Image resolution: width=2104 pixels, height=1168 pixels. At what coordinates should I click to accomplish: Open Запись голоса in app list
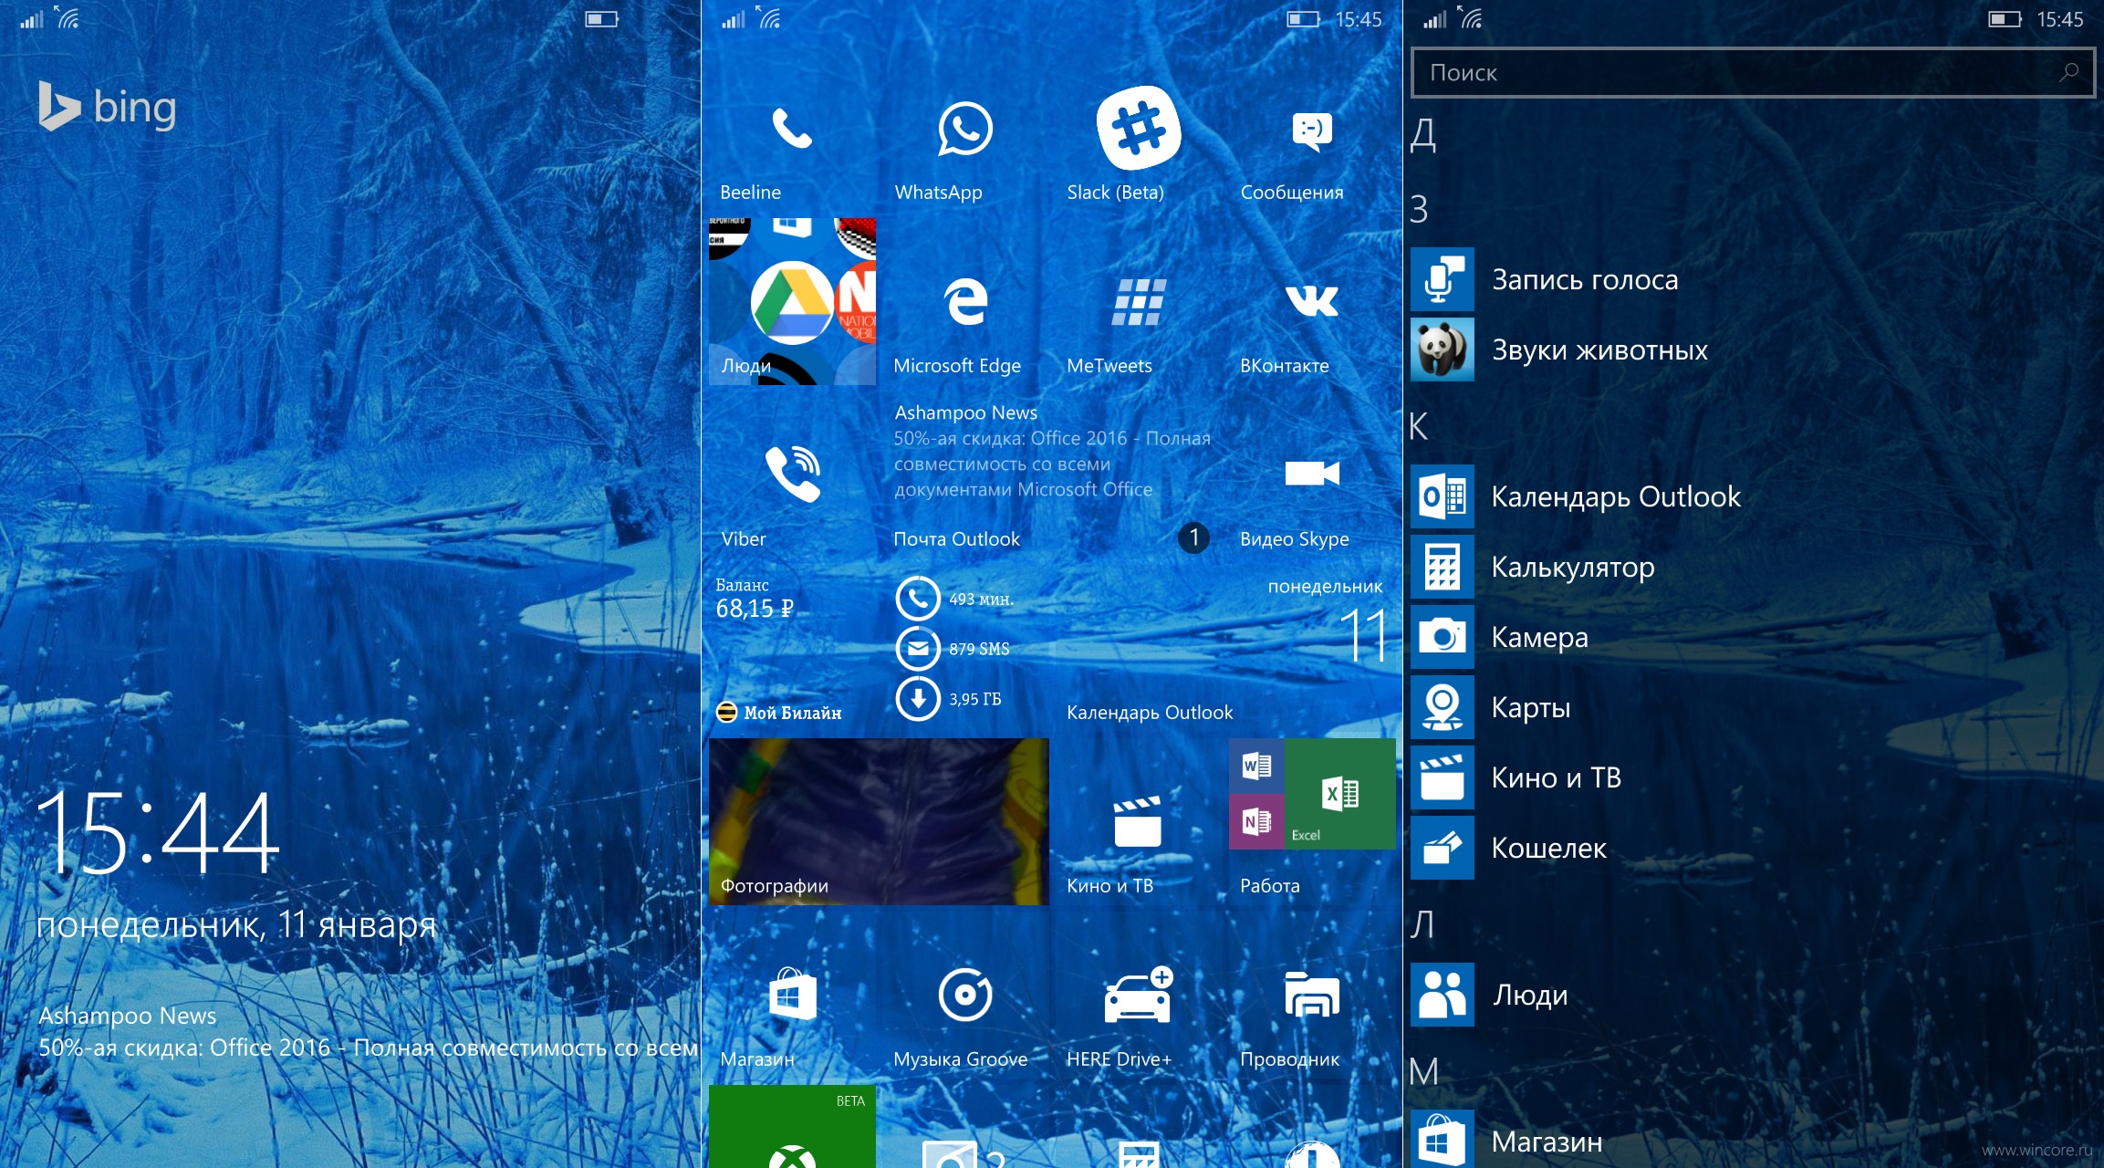(1752, 279)
